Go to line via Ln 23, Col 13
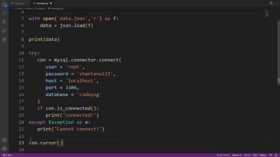The height and width of the screenshot is (157, 280). [x=223, y=155]
